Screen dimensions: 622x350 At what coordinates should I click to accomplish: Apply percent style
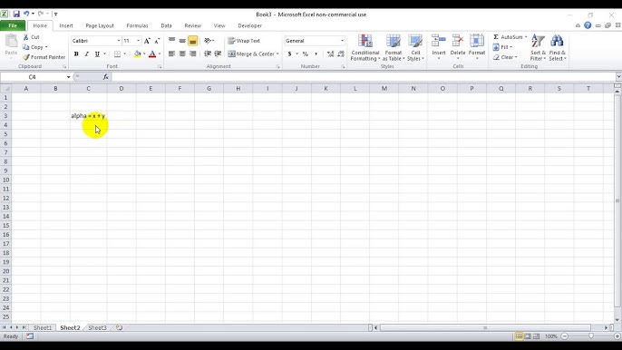(305, 54)
